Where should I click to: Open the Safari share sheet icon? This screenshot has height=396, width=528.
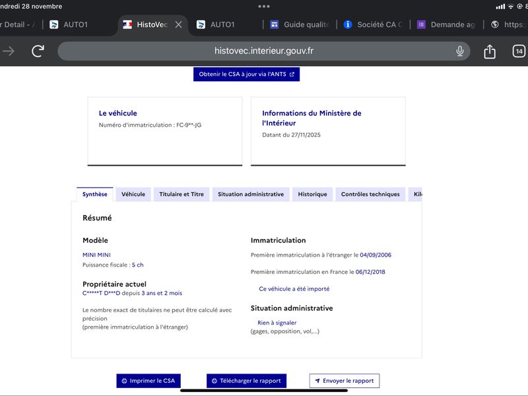[490, 51]
